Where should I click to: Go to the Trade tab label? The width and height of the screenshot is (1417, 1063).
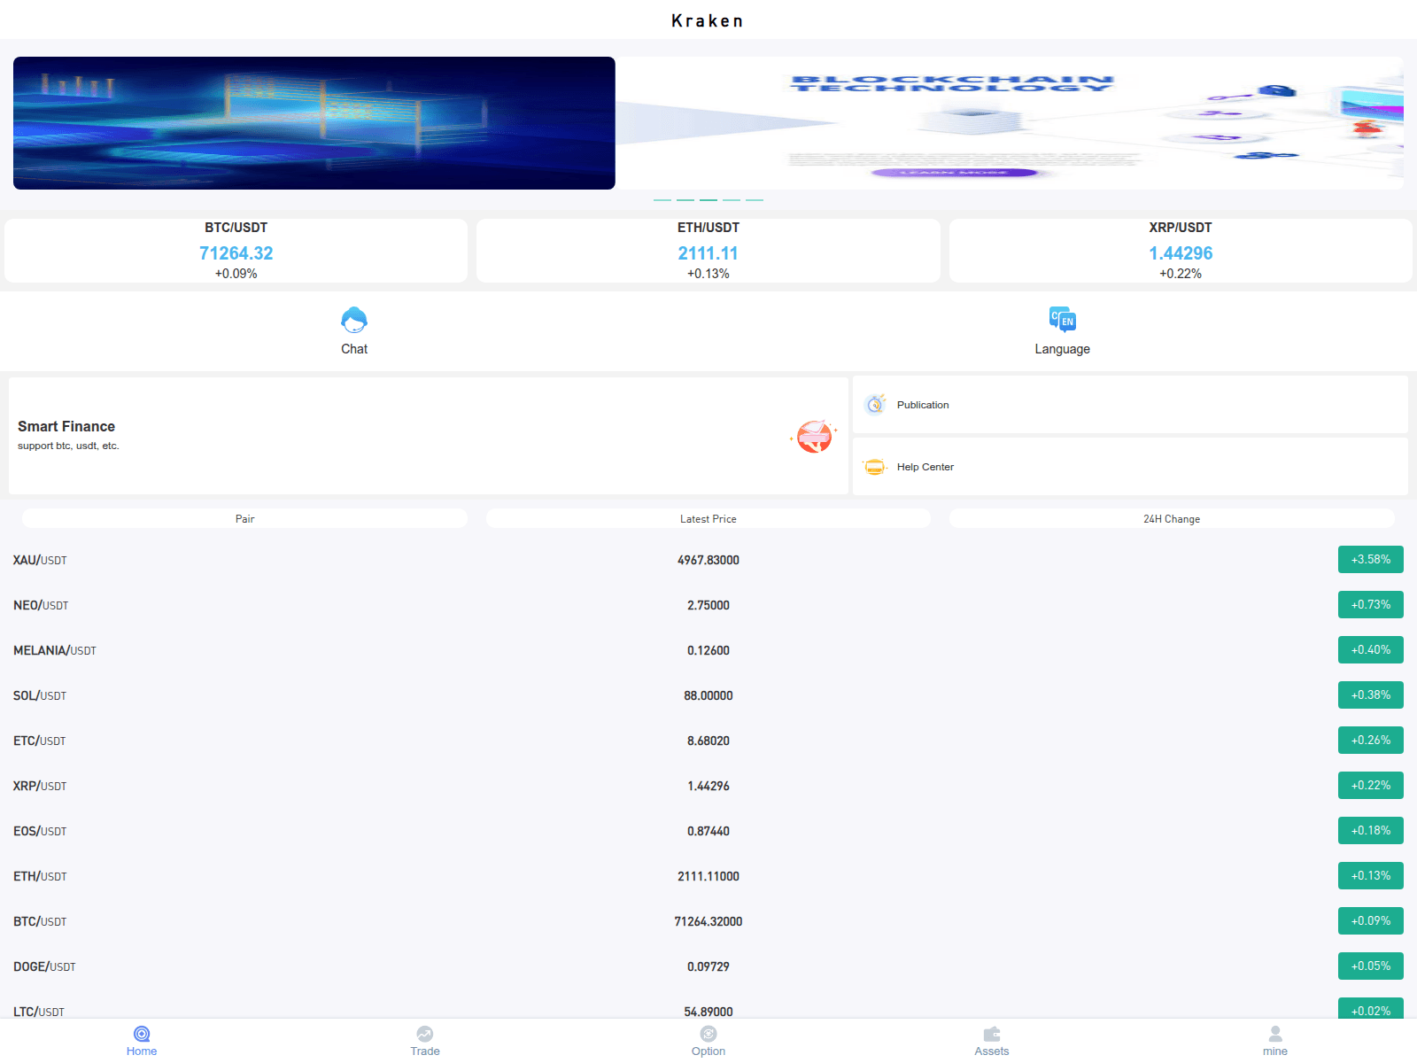(425, 1051)
